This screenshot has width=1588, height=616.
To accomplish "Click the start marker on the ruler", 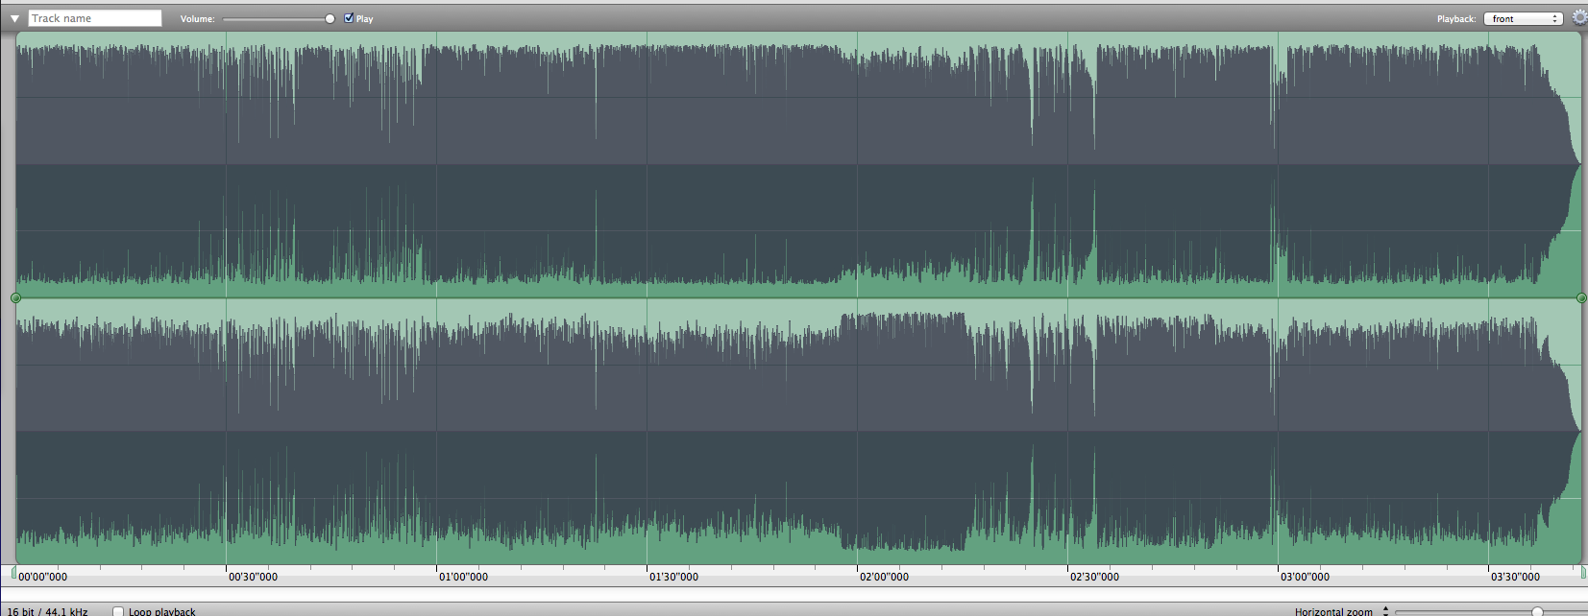I will [13, 573].
